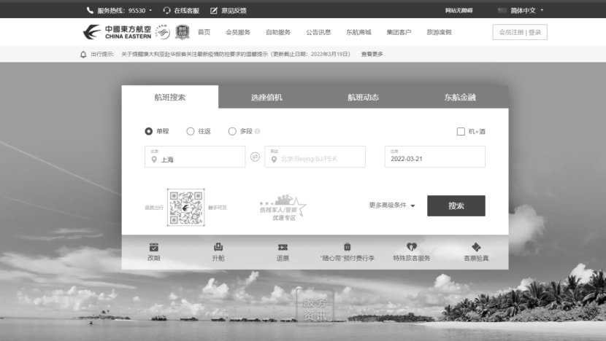Switch to the 航班动态 tab
This screenshot has height=341, width=606.
tap(363, 97)
